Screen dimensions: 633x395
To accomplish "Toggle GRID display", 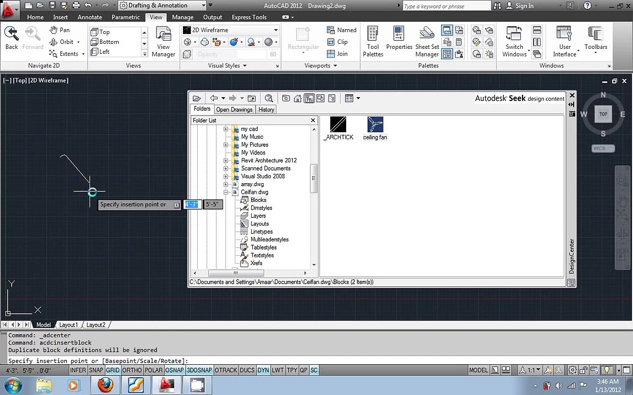I will [x=113, y=370].
